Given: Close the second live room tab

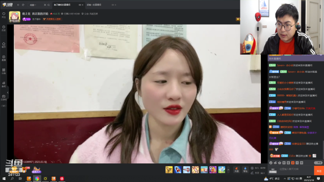Looking at the screenshot, I should [115, 5].
